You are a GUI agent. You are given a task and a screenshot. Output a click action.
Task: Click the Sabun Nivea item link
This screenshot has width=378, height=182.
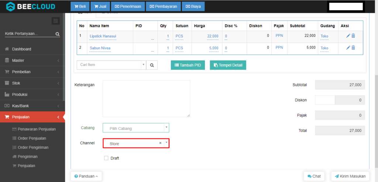coord(100,48)
